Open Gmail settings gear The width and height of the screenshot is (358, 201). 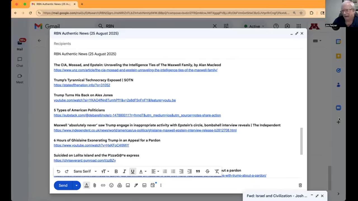287,26
